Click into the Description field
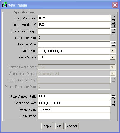120x133 pixels. (x=74, y=116)
